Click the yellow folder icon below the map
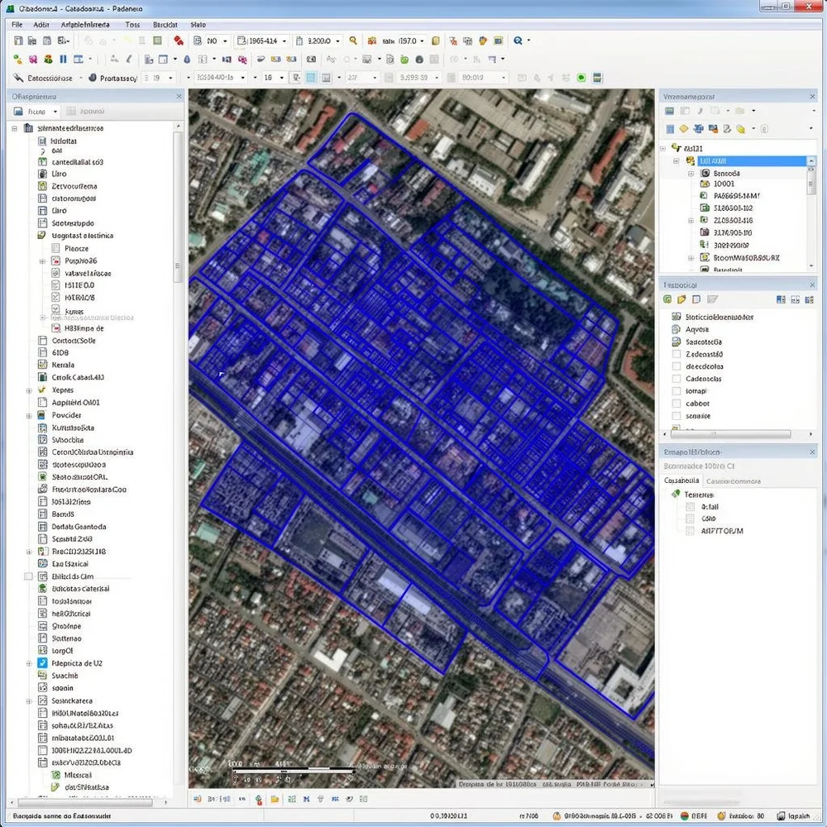 275,799
